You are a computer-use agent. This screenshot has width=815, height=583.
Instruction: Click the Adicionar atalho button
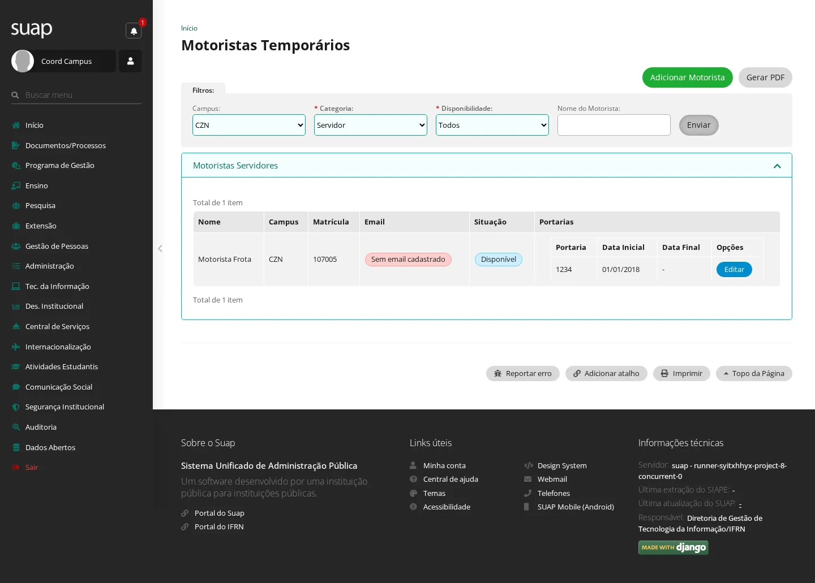pos(606,373)
